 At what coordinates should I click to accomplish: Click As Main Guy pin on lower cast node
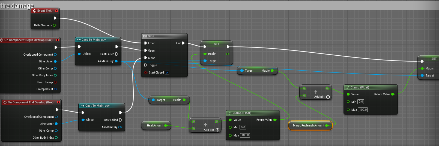(120, 127)
